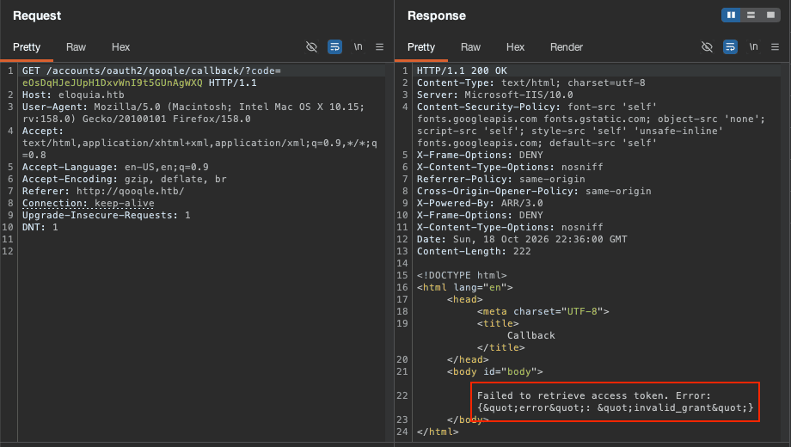Click the Cross-Origin-Opener-Policy header
The image size is (791, 447).
coord(534,191)
